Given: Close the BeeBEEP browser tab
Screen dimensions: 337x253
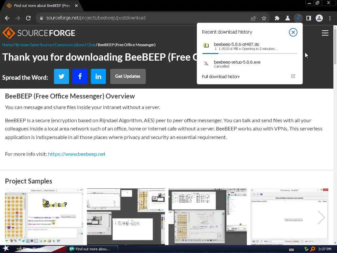Looking at the screenshot, I should 76,6.
